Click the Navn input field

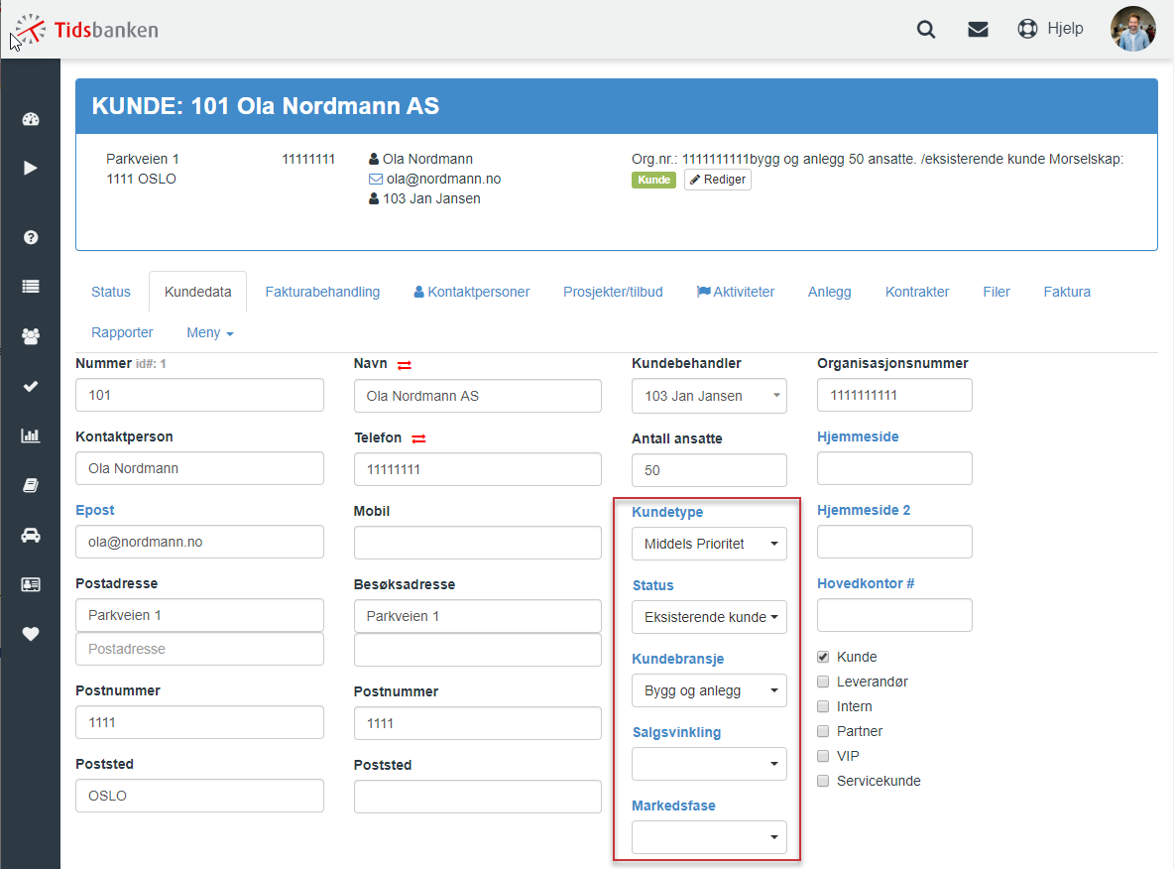478,396
